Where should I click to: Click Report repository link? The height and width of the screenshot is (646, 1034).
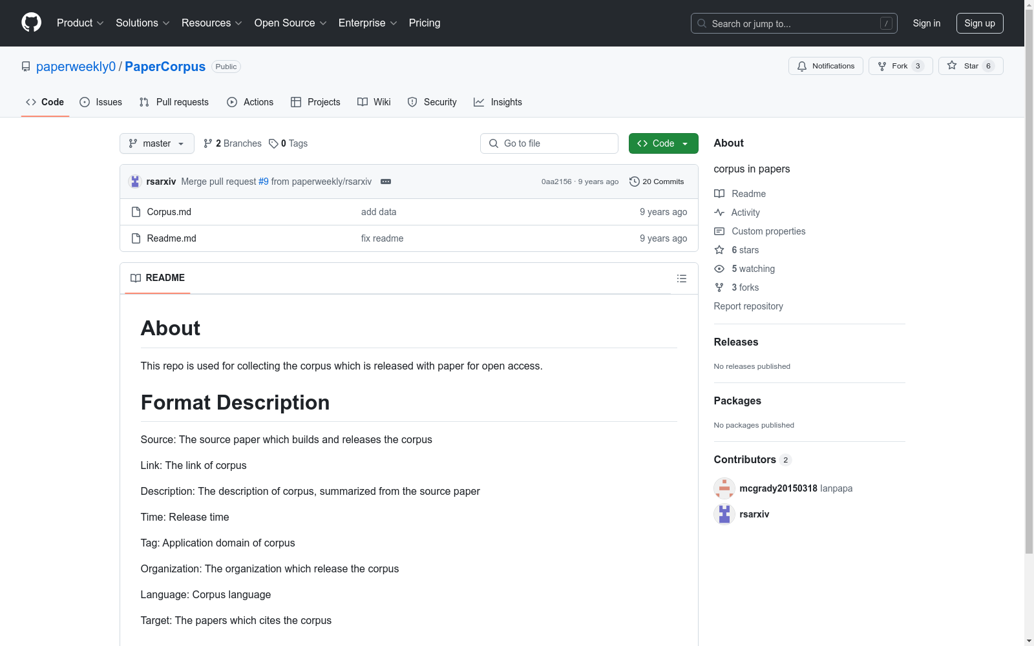[748, 306]
